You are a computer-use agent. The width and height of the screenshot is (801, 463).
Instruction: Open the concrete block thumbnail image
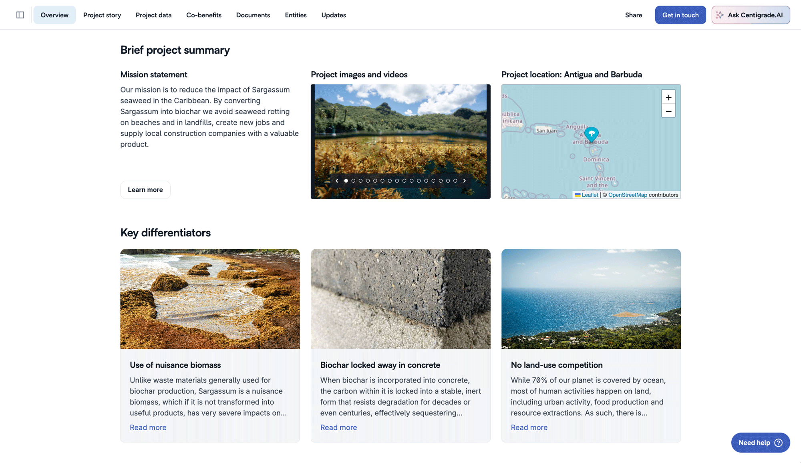(x=400, y=298)
